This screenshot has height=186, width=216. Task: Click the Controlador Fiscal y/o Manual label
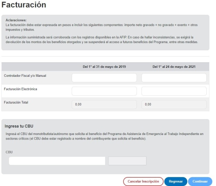pyautogui.click(x=25, y=76)
